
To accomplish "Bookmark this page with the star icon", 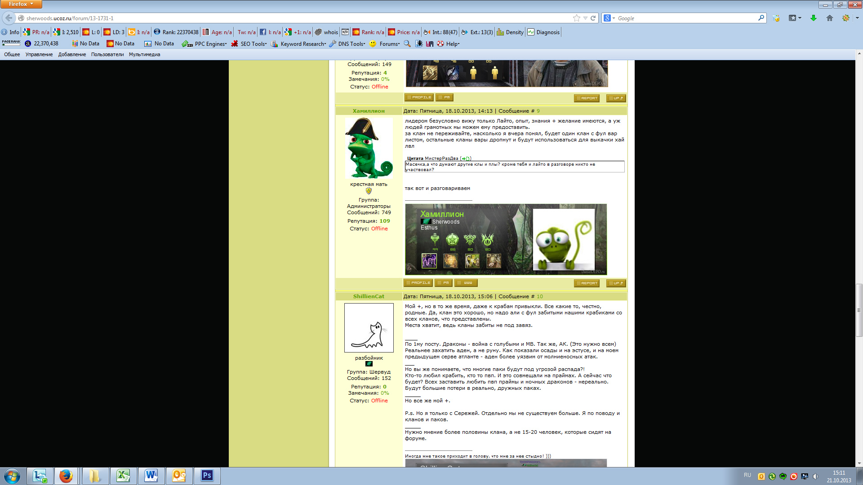I will pyautogui.click(x=577, y=18).
